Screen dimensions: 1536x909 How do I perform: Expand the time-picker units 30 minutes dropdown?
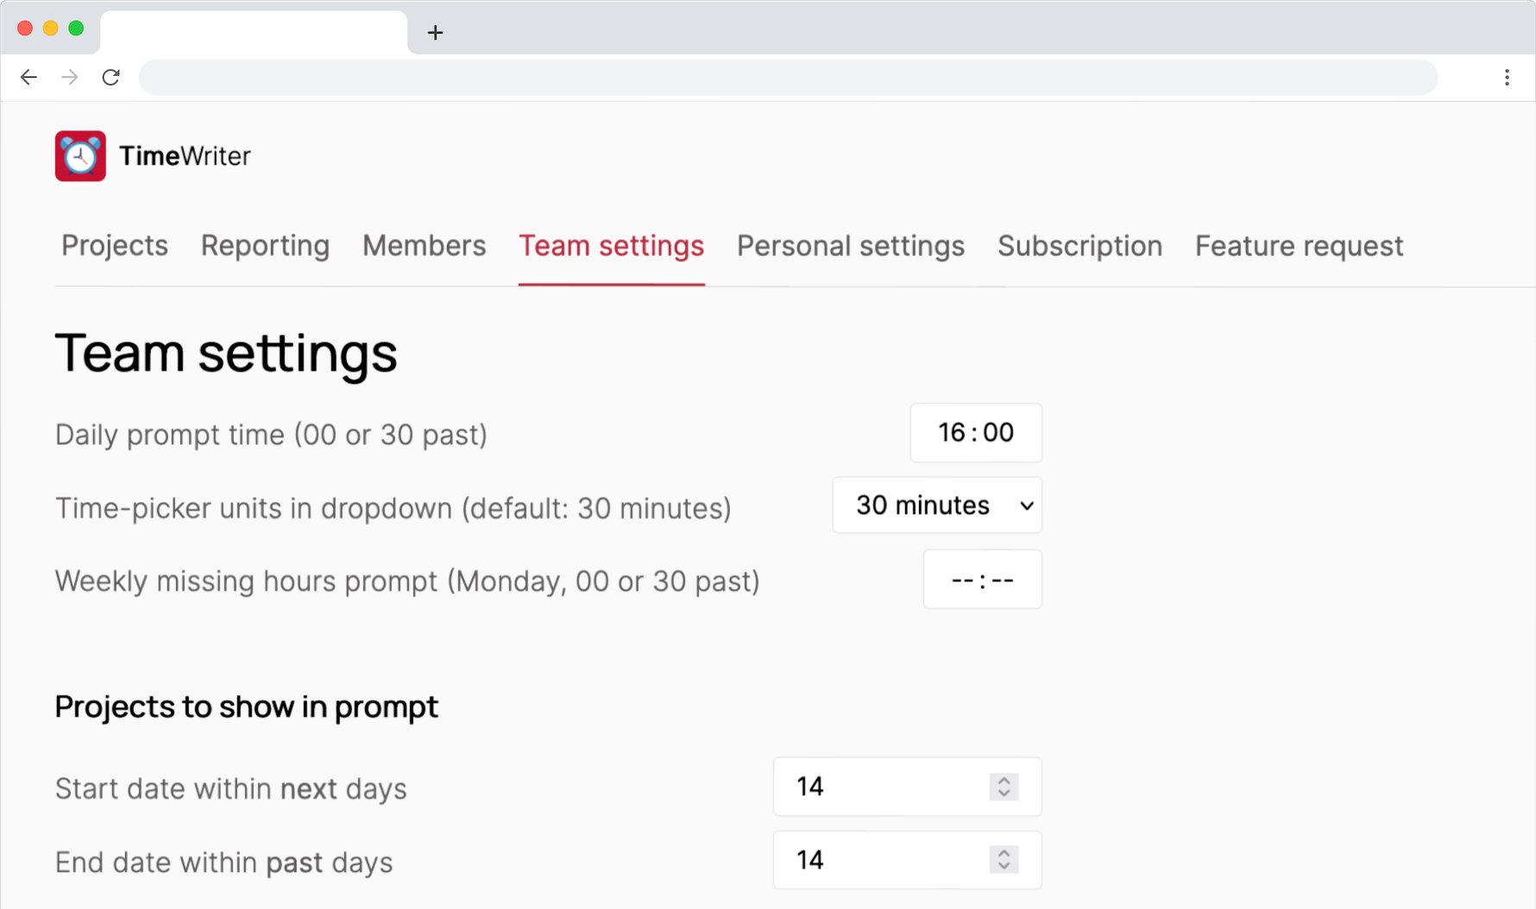(937, 505)
